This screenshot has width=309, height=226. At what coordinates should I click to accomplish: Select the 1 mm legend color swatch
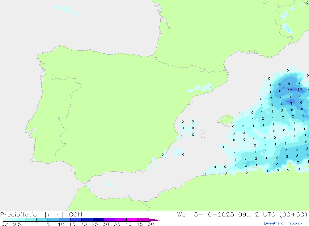tap(31, 220)
